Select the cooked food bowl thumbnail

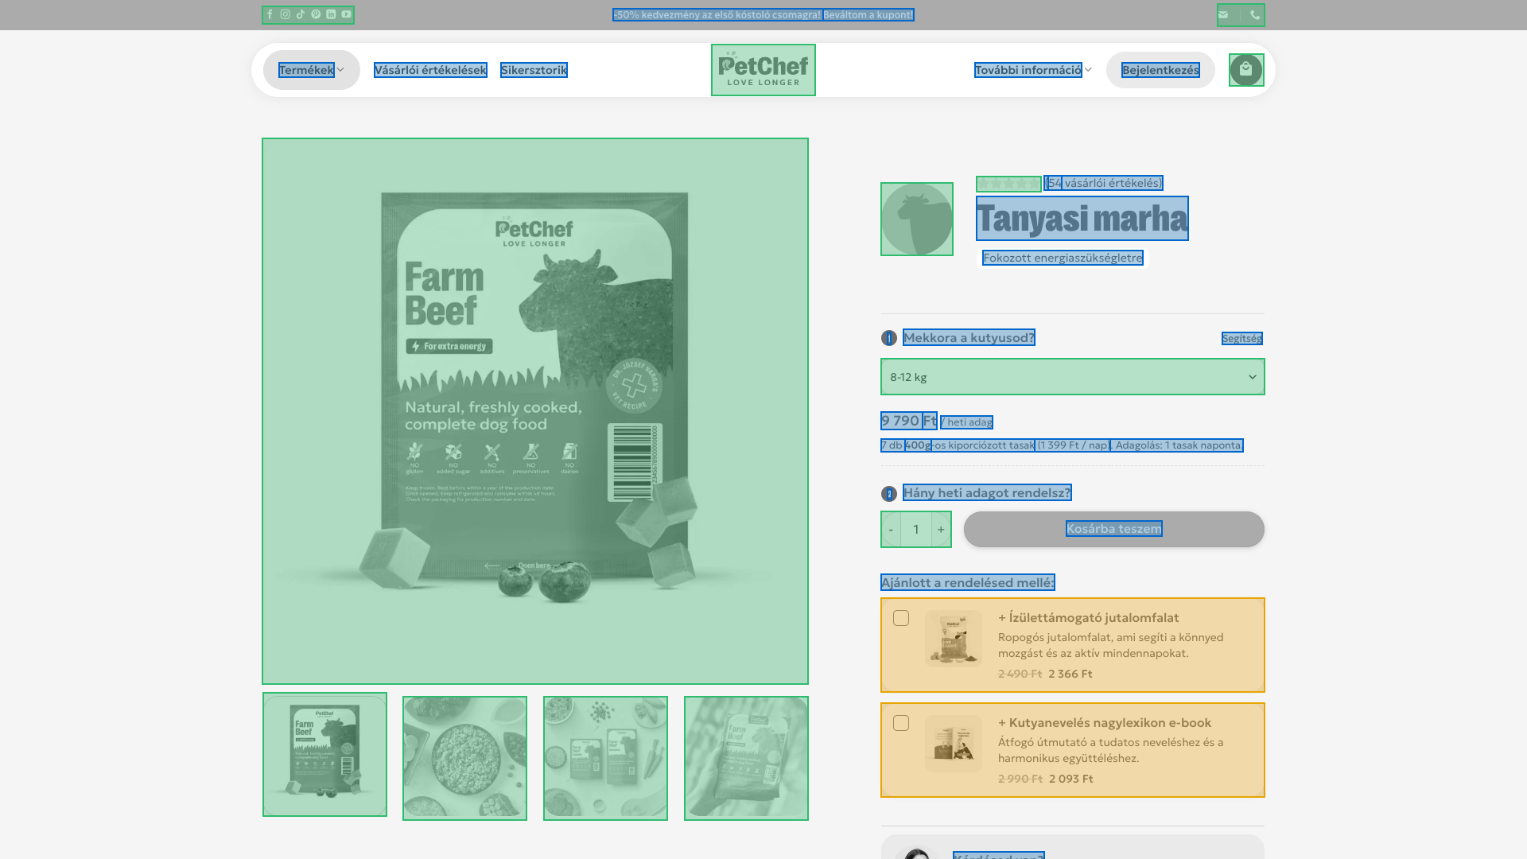[464, 758]
